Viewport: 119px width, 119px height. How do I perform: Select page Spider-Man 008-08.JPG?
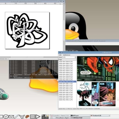68,76
